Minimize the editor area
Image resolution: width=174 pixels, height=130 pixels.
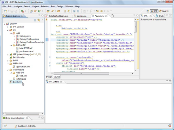tap(134, 15)
